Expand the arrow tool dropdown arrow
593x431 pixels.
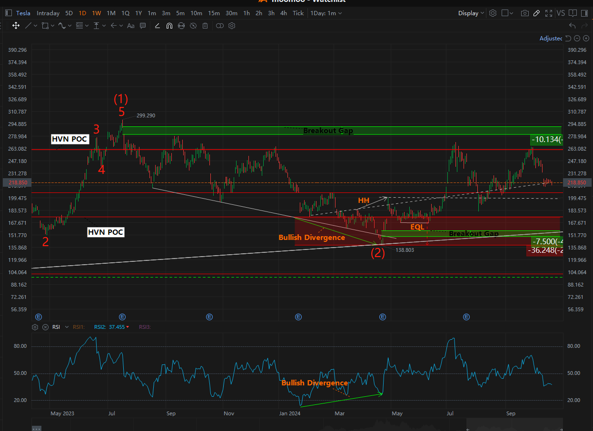121,26
